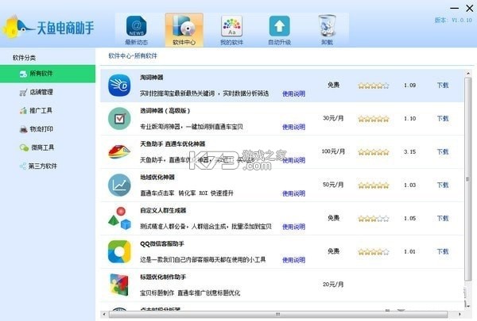Download QQ微信客服助手 via 下载 link

tap(443, 251)
